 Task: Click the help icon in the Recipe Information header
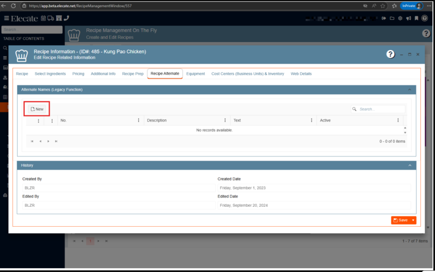coord(390,54)
